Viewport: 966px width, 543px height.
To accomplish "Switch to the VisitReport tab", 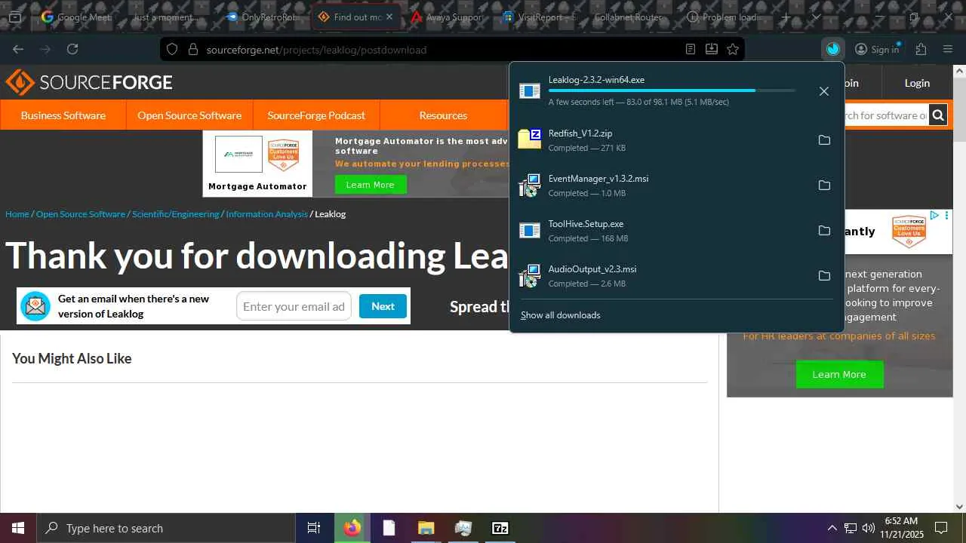I will click(x=541, y=17).
